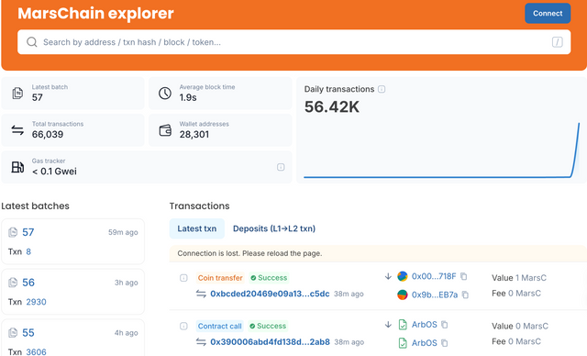Click the 56.42K daily transactions value
The image size is (587, 356).
pyautogui.click(x=332, y=107)
